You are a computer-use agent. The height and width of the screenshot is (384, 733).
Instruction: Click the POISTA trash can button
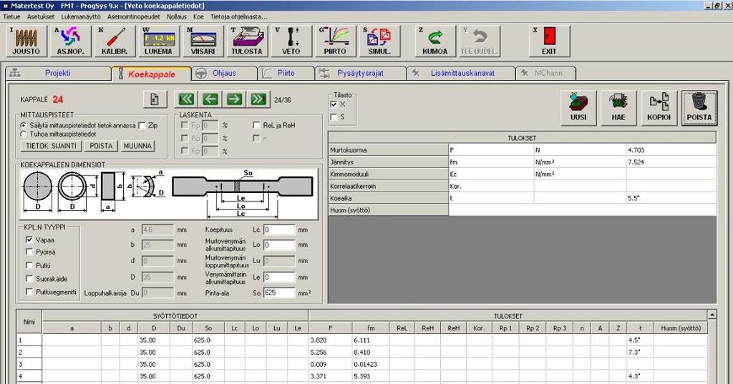699,108
